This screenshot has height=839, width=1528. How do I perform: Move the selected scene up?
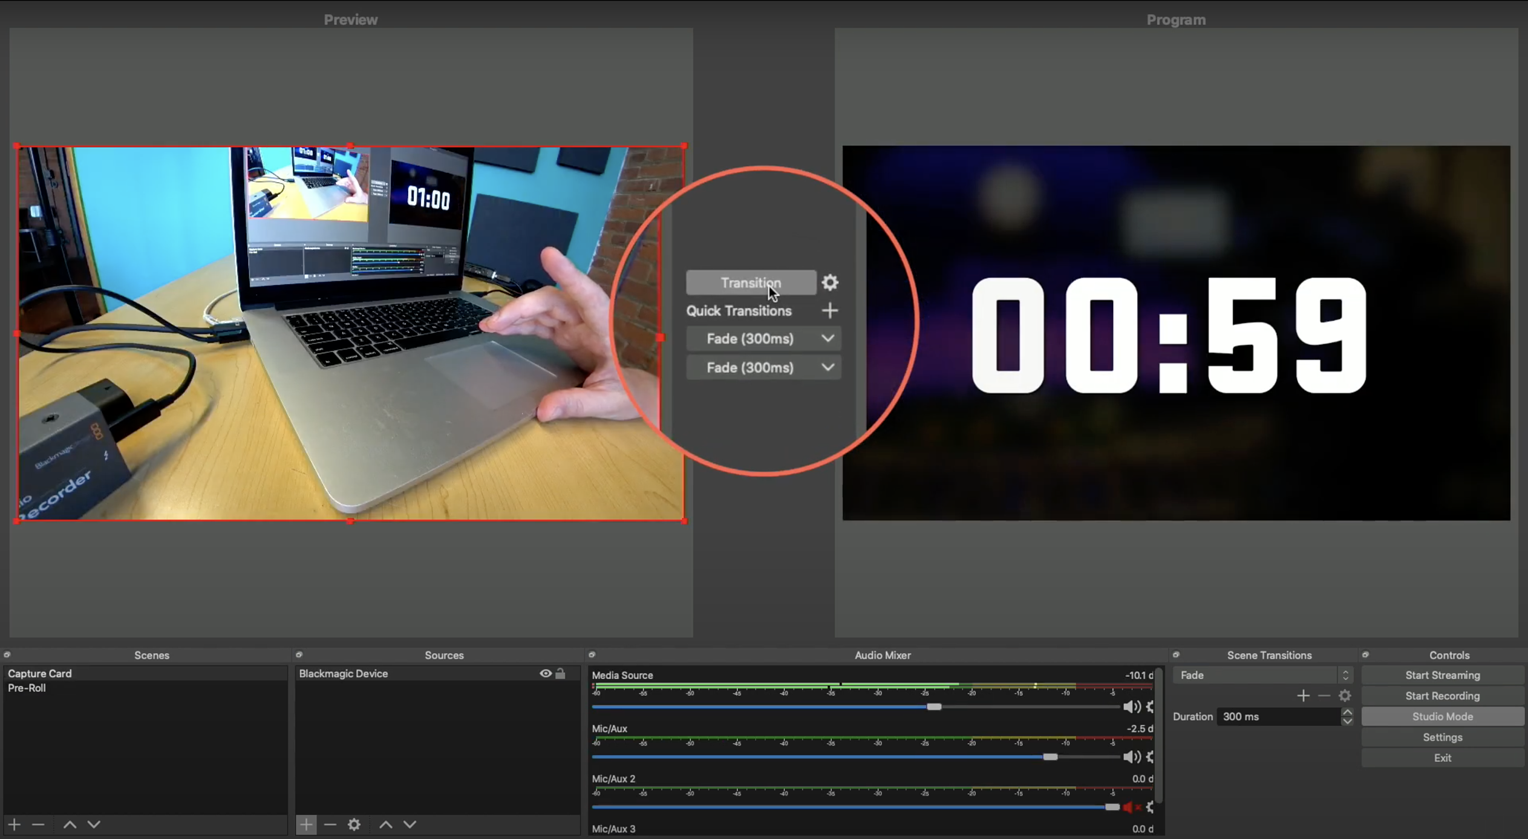(x=69, y=824)
